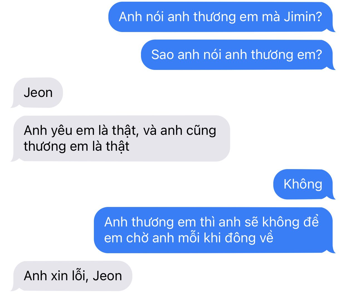346x295 pixels.
Task: Click the word "Sao" in the second blue message
Action: coord(162,55)
